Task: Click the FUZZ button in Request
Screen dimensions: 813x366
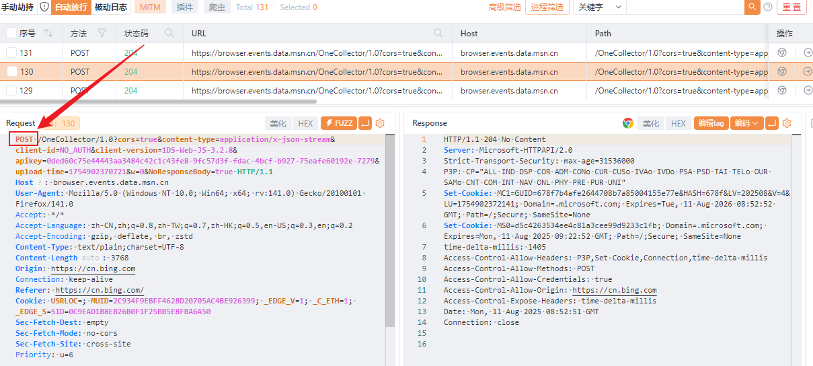Action: pyautogui.click(x=338, y=123)
